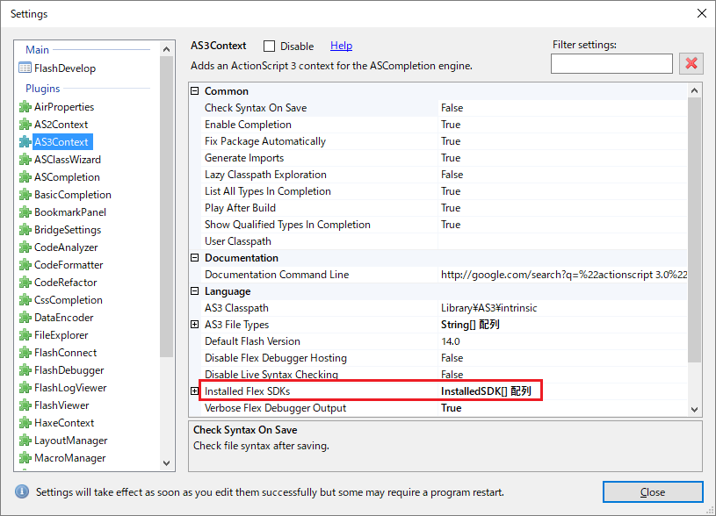This screenshot has width=716, height=516.
Task: Select the Check Syntax On Save row
Action: pyautogui.click(x=444, y=108)
